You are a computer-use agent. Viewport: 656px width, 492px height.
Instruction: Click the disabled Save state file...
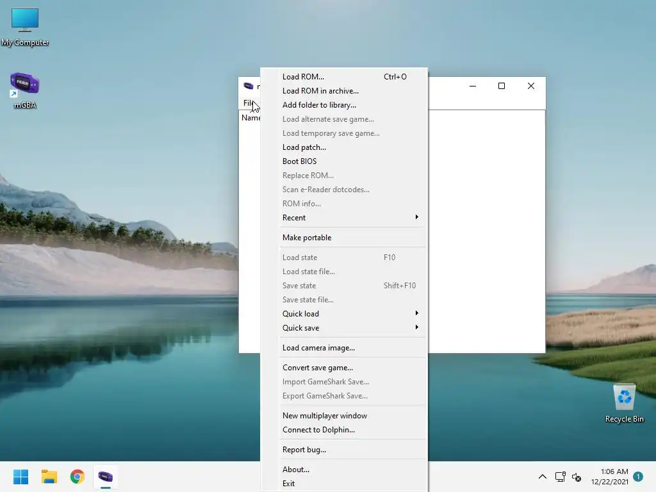(x=344, y=300)
